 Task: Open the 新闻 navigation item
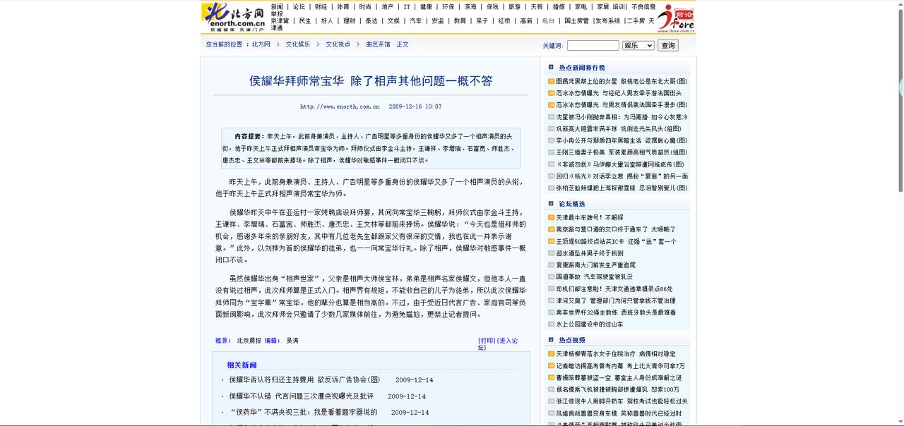[277, 7]
